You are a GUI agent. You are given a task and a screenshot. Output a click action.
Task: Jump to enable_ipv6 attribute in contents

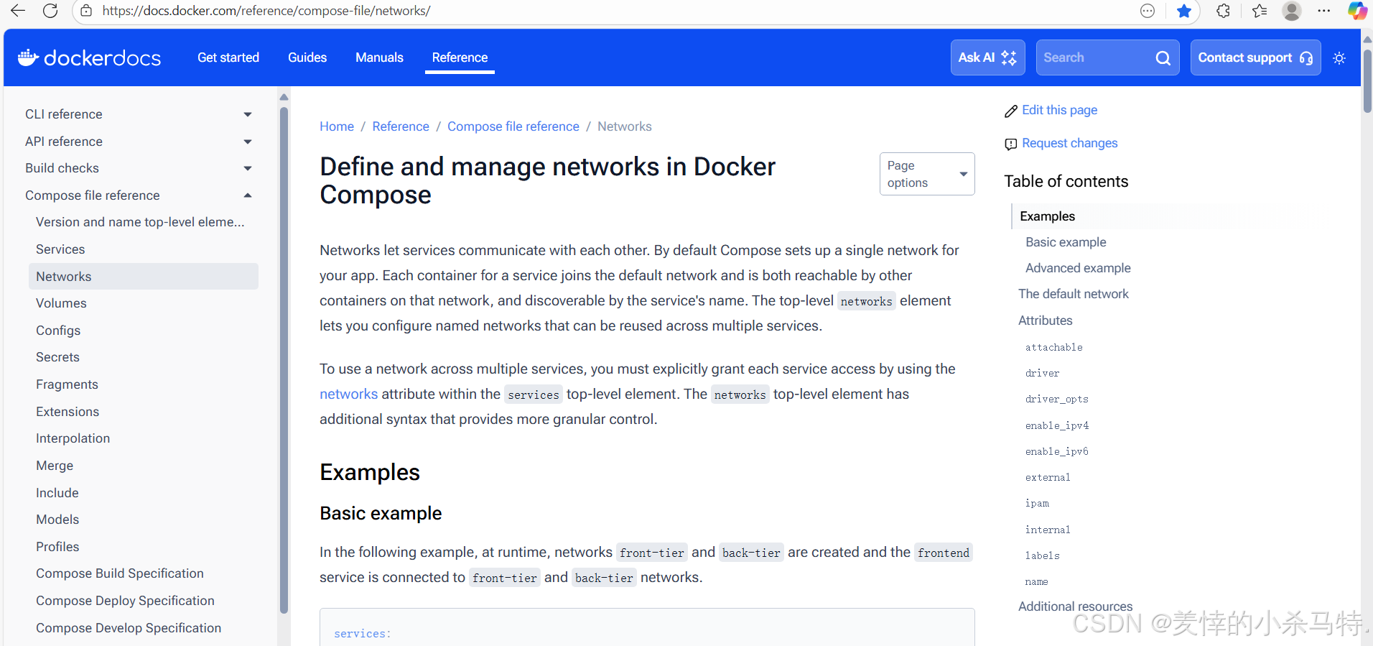(x=1056, y=451)
